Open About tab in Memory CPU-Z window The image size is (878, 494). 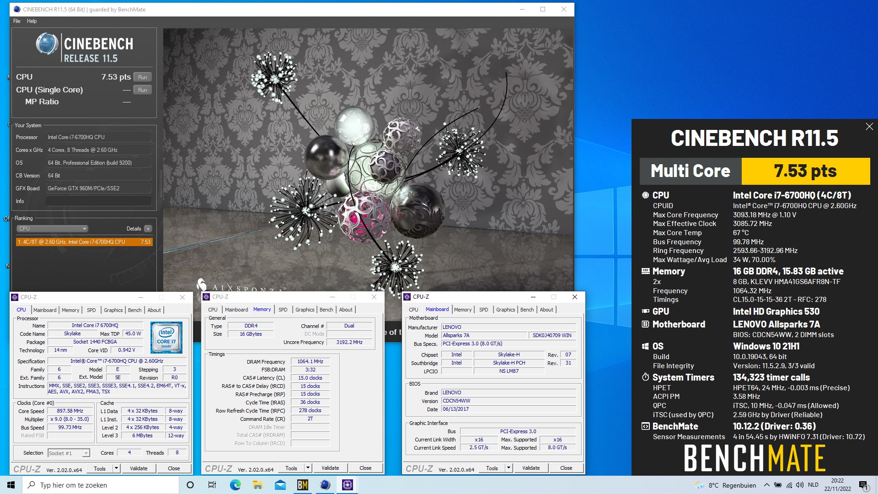346,310
